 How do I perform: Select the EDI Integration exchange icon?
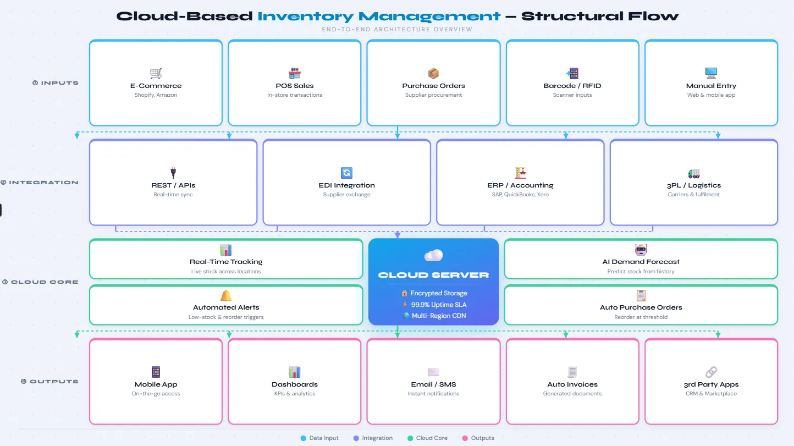(x=346, y=172)
